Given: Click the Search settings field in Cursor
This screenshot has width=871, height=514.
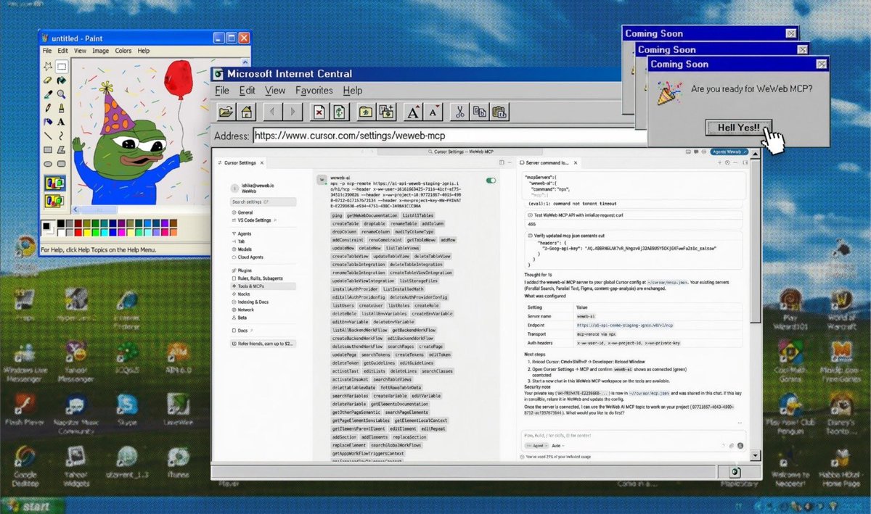Looking at the screenshot, I should tap(263, 202).
